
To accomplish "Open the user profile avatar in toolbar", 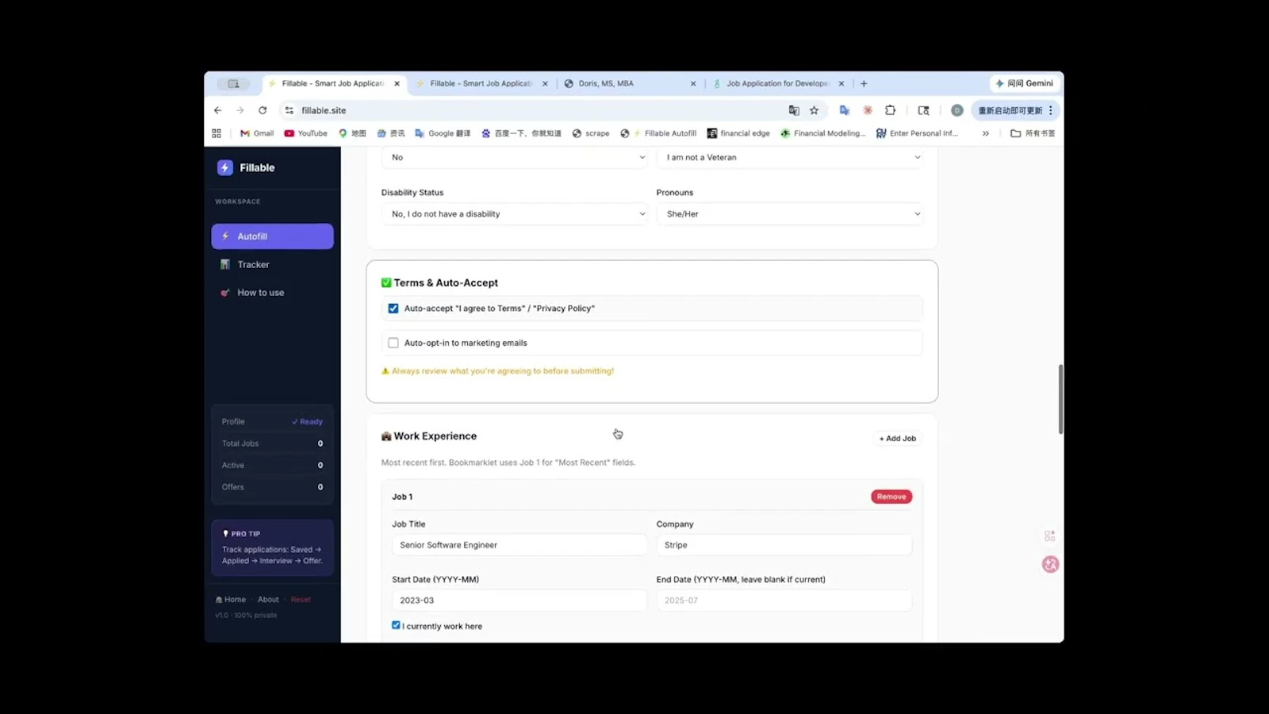I will (957, 110).
